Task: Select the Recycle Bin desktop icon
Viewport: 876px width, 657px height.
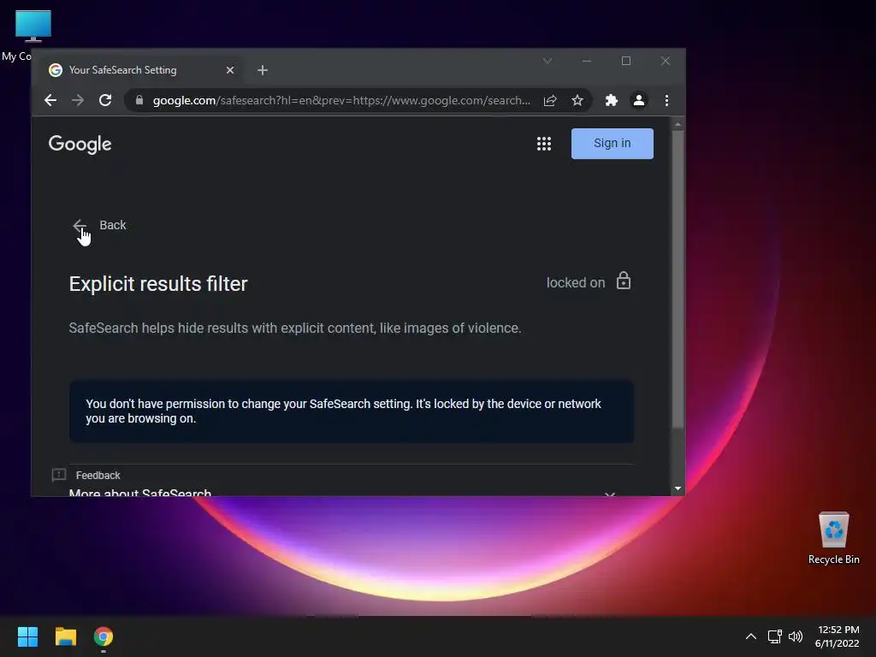Action: (833, 538)
